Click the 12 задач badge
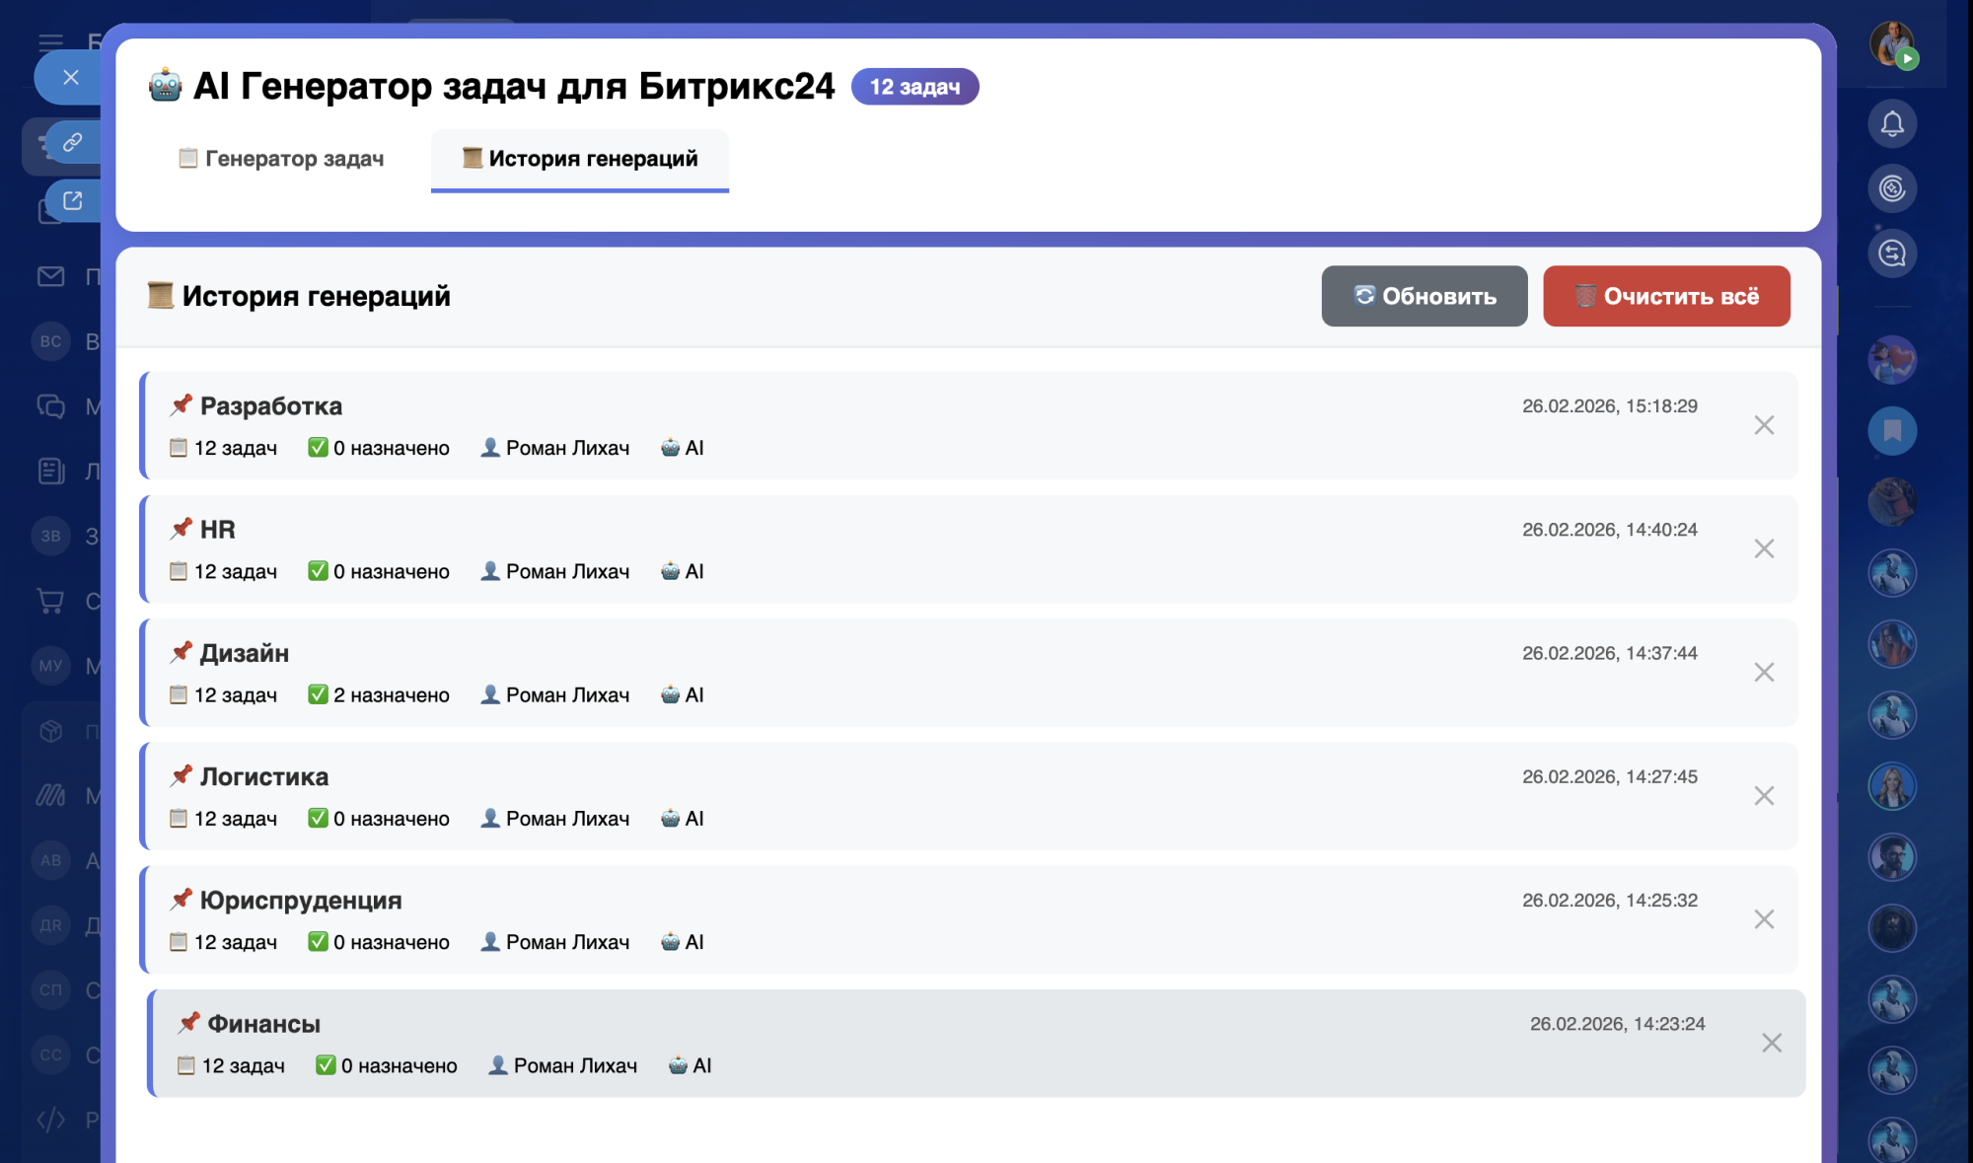This screenshot has width=1973, height=1163. click(x=914, y=87)
